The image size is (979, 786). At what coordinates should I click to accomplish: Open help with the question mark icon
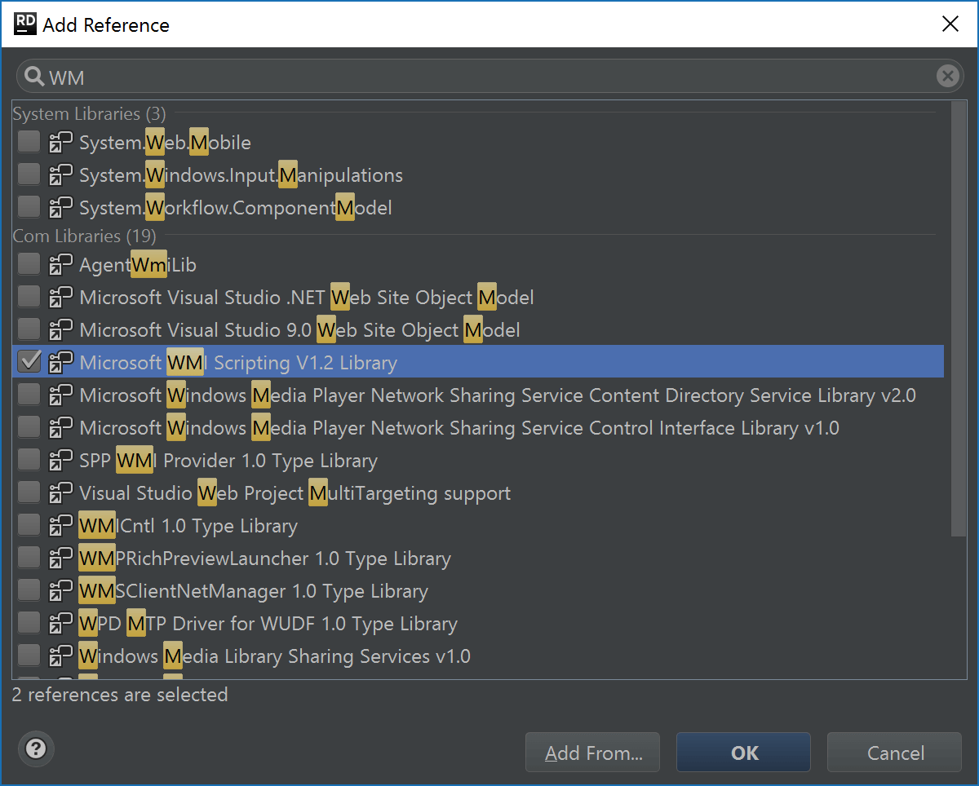36,748
